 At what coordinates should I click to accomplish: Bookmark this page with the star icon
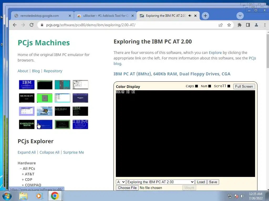pos(229,25)
